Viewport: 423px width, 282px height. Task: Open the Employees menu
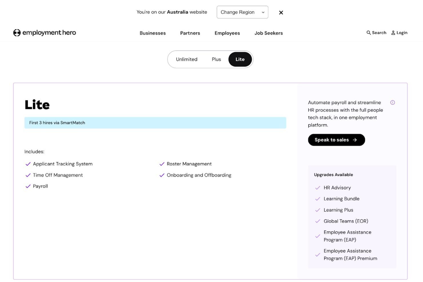tap(227, 33)
